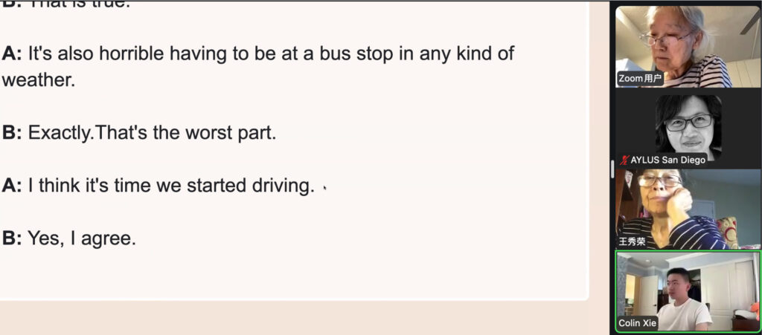The width and height of the screenshot is (762, 335).
Task: Click the muted microphone icon beside AYLUS San Diego
Action: tap(624, 160)
